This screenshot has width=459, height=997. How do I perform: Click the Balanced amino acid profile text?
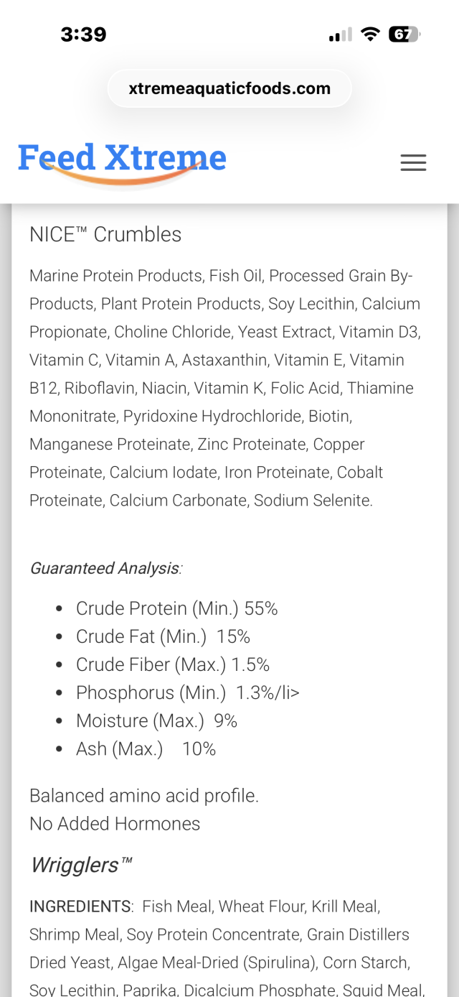144,796
